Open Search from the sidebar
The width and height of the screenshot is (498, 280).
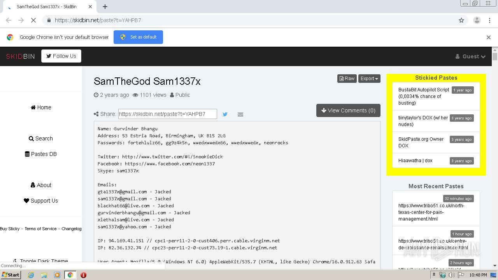pyautogui.click(x=41, y=138)
